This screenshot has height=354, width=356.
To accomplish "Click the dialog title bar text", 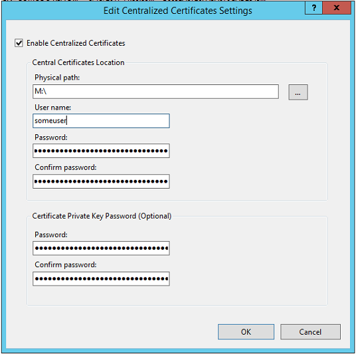I will point(177,11).
